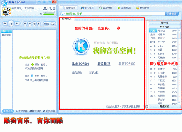This screenshot has height=132, width=182.
Task: Click the 添加歌曲 plus icon
Action: [x=17, y=111]
